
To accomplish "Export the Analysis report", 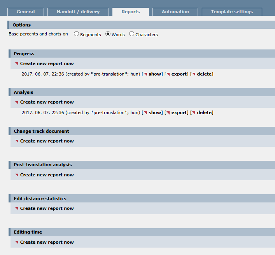I will tap(179, 113).
